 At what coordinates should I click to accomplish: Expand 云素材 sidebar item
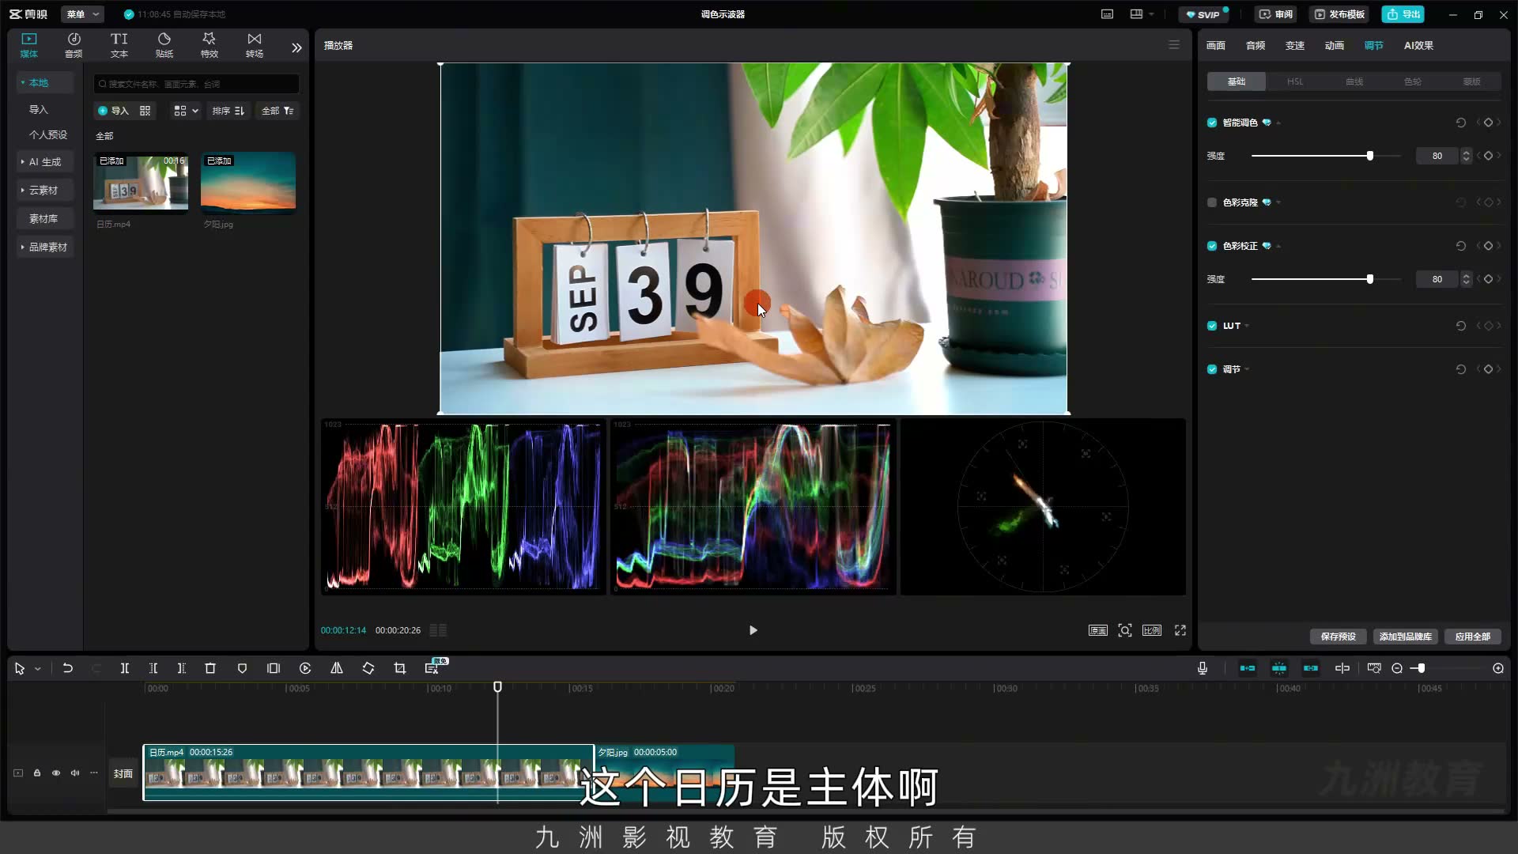point(43,191)
